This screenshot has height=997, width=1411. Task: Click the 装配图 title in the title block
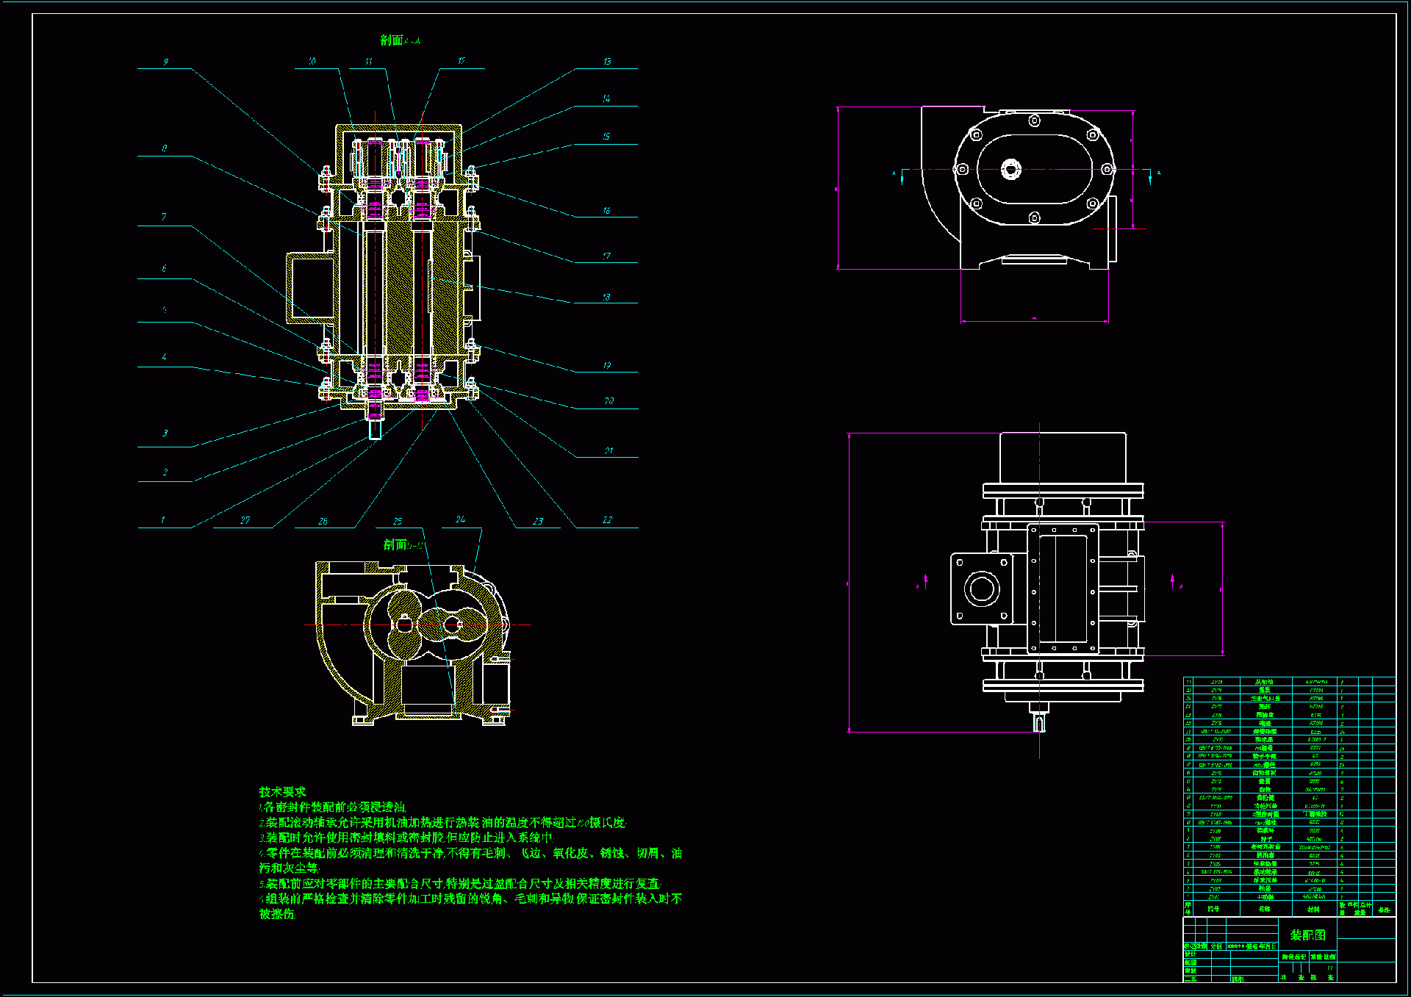tap(1308, 935)
